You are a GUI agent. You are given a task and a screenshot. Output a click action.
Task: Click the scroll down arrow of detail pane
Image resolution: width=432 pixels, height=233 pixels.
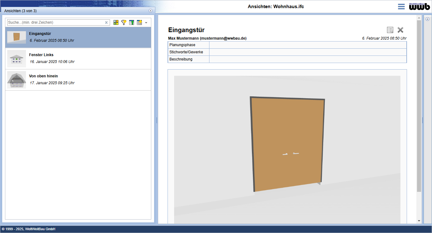pyautogui.click(x=419, y=221)
